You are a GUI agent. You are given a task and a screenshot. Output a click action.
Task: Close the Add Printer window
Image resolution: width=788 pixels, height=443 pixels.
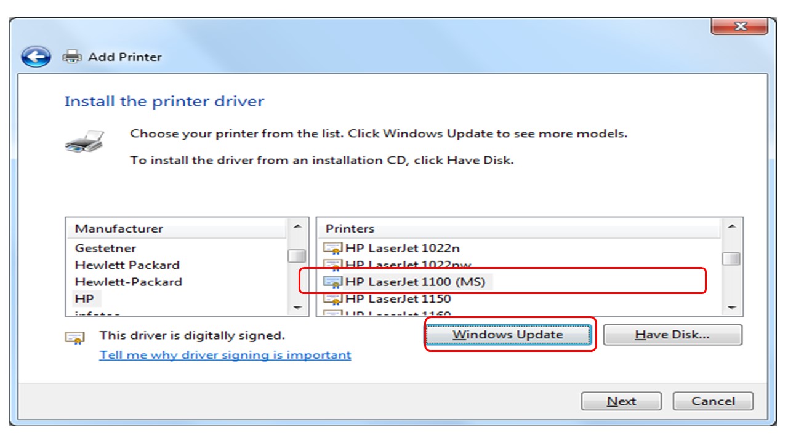[739, 26]
